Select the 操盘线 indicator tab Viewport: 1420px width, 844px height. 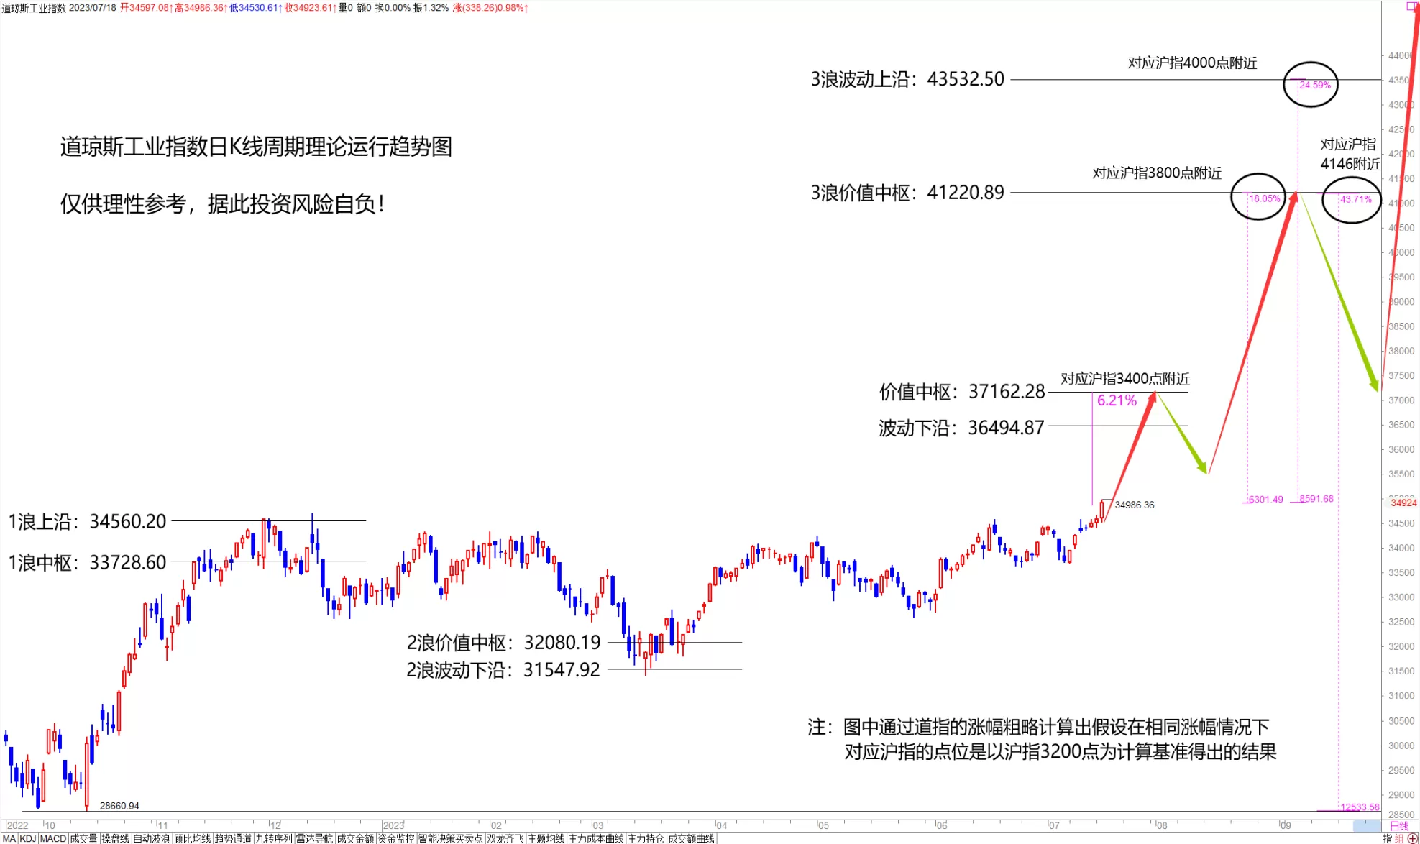tap(115, 838)
